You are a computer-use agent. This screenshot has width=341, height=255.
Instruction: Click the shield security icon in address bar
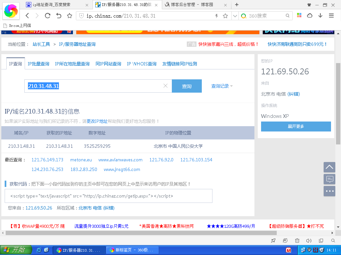pos(81,16)
